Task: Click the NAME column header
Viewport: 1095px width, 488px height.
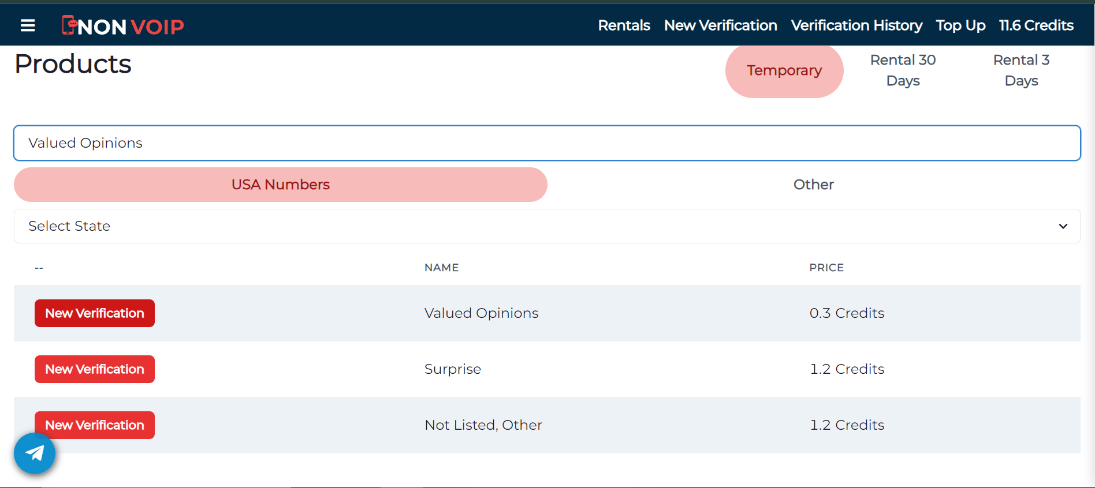Action: click(x=442, y=268)
